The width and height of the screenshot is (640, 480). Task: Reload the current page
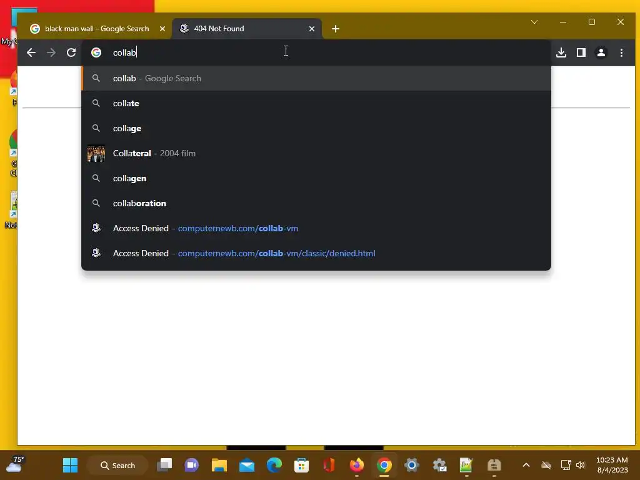tap(71, 52)
